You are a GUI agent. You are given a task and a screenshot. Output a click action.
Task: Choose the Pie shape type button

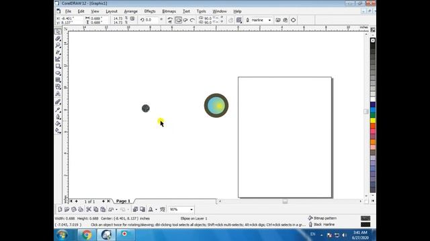pos(185,20)
